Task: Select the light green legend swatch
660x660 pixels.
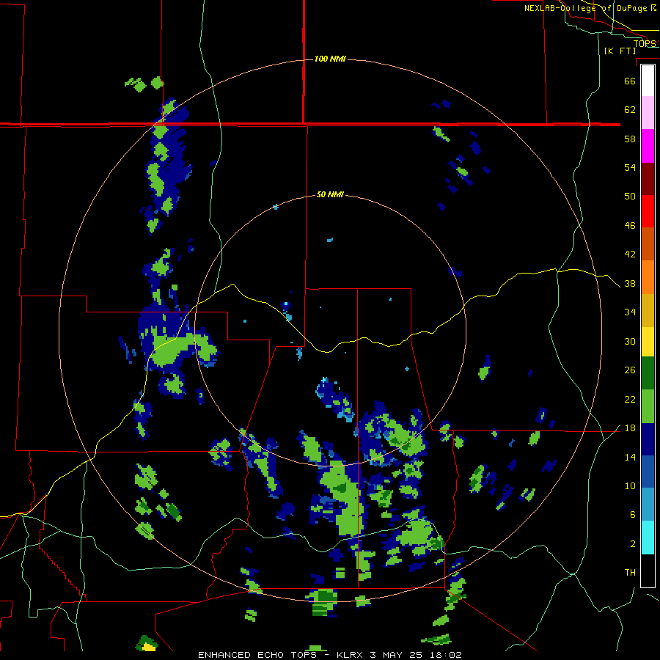Action: (x=648, y=406)
